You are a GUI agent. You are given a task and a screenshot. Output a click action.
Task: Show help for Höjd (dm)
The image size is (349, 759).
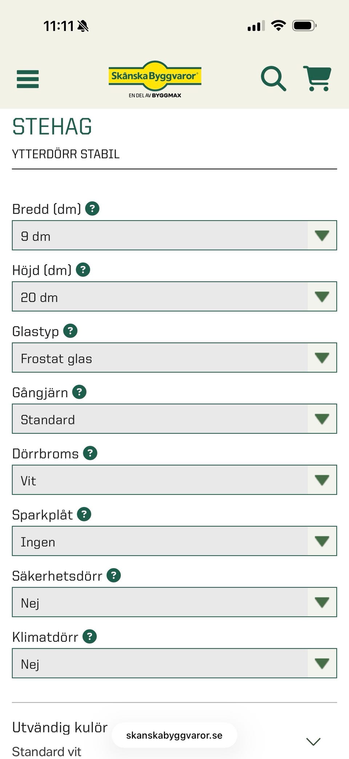pyautogui.click(x=83, y=270)
